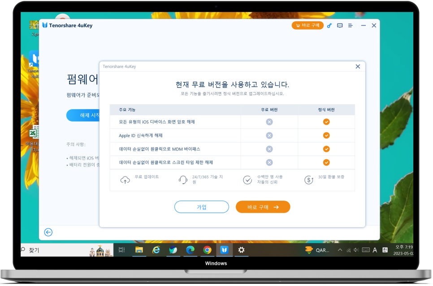
Task: Click the free-version X for iOS 화면 암호 해제
Action: coord(269,122)
